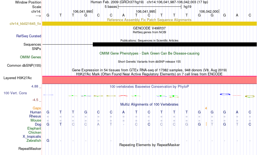
Task: Click the chr14_kb021645_fix track label
Action: [x=25, y=23]
